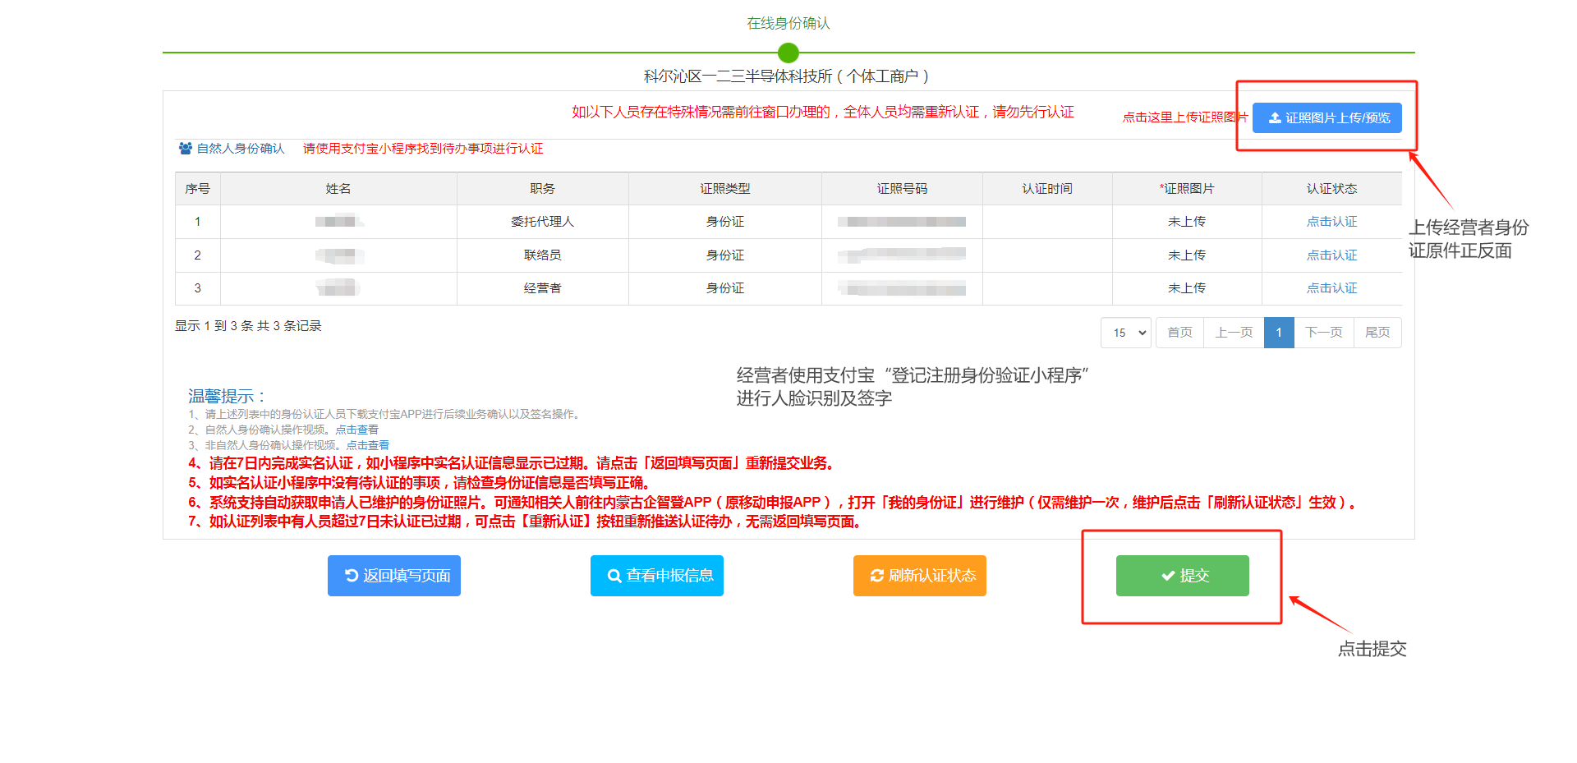The height and width of the screenshot is (763, 1577).
Task: Click the undo arrow icon on 返回填写页面
Action: (352, 576)
